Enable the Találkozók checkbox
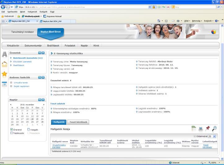The height and width of the screenshot is (165, 224). 11,133
